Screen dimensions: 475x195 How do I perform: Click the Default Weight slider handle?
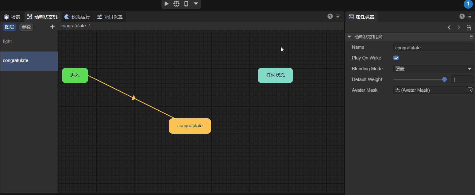click(444, 79)
